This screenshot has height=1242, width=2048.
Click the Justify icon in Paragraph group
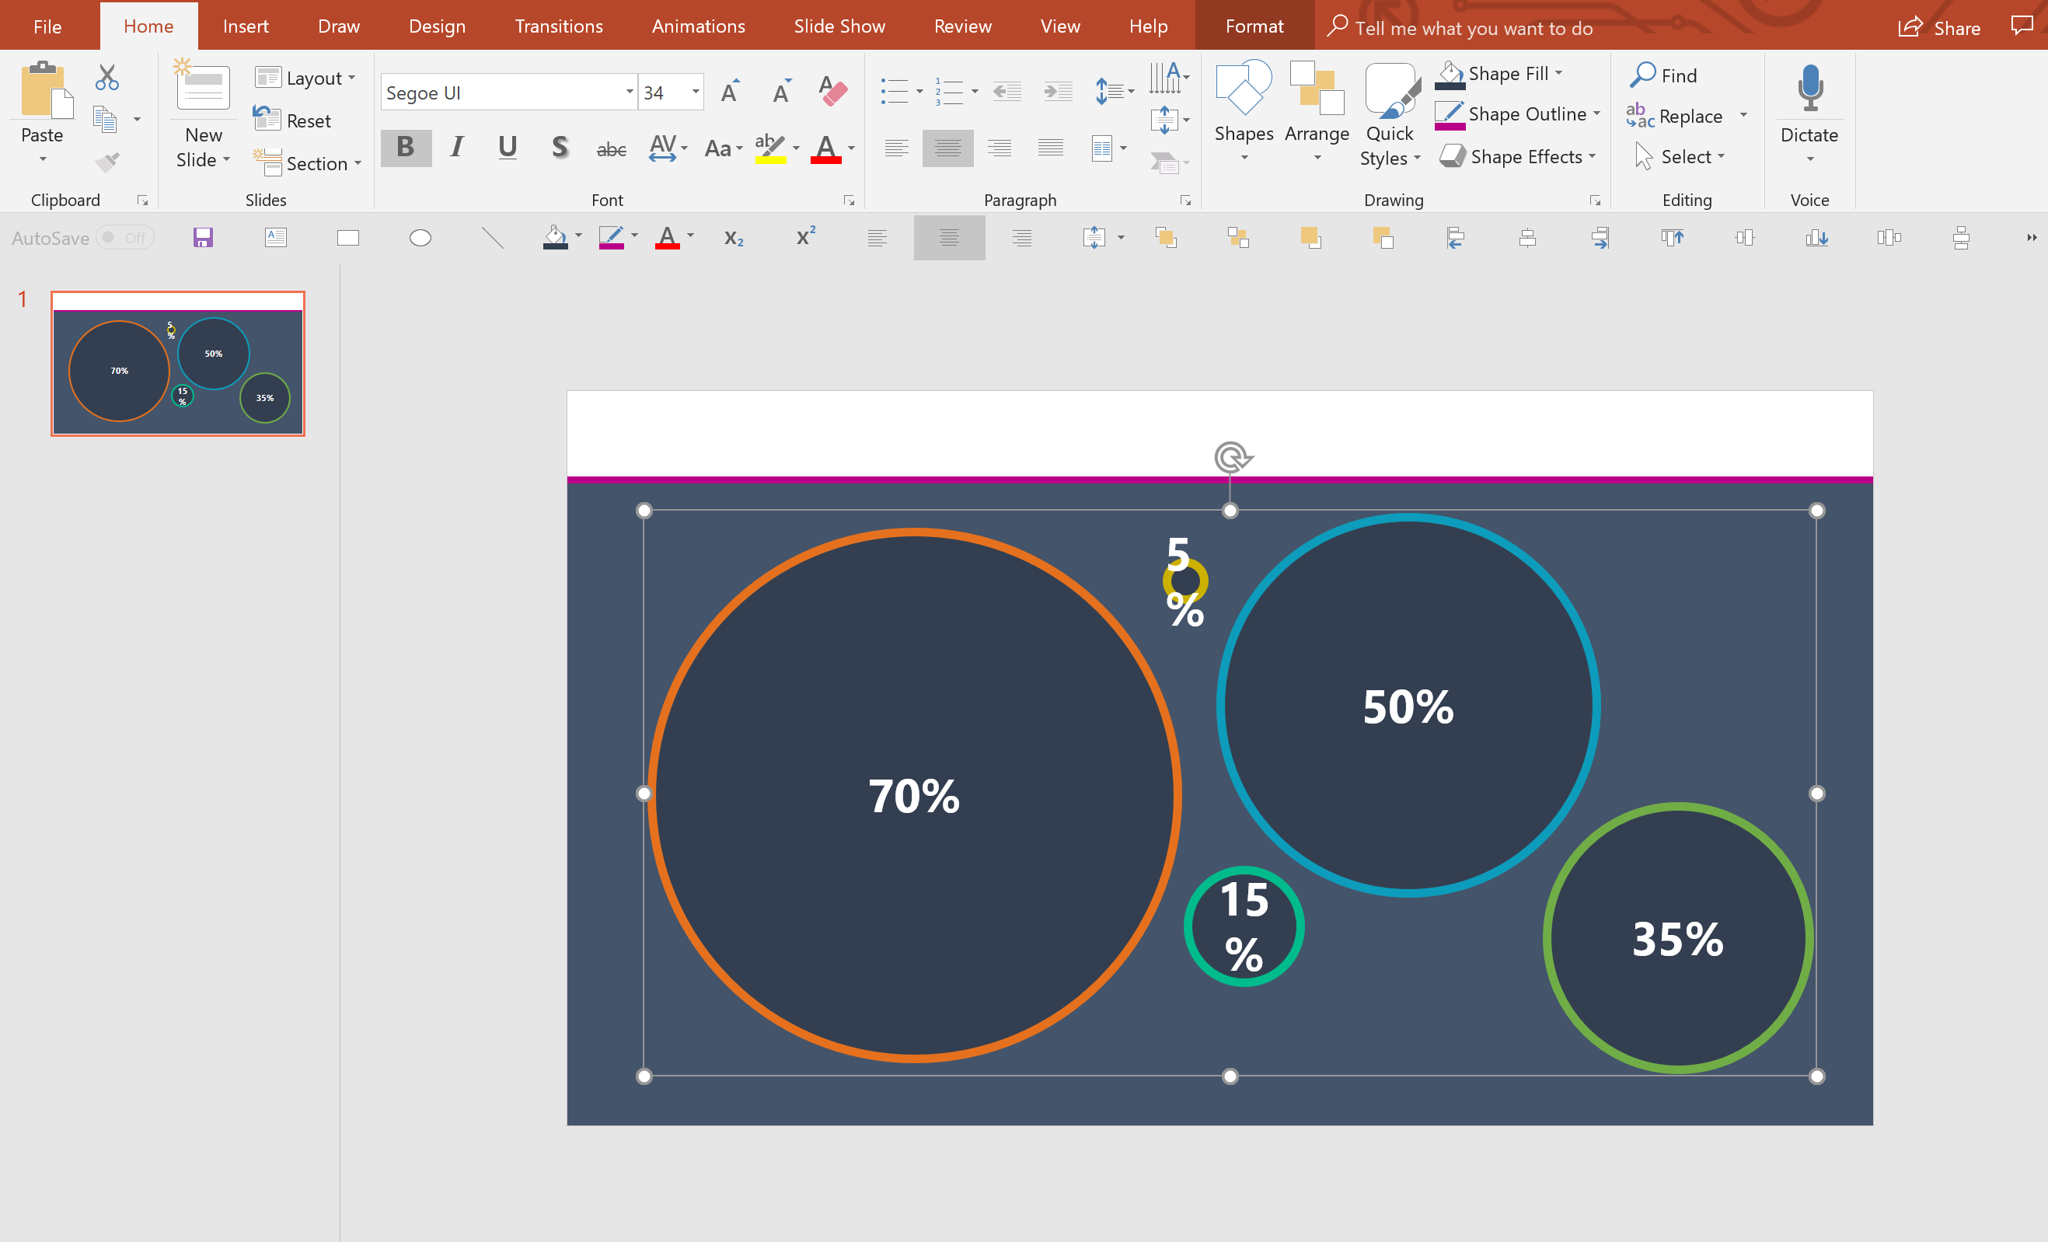point(1051,148)
